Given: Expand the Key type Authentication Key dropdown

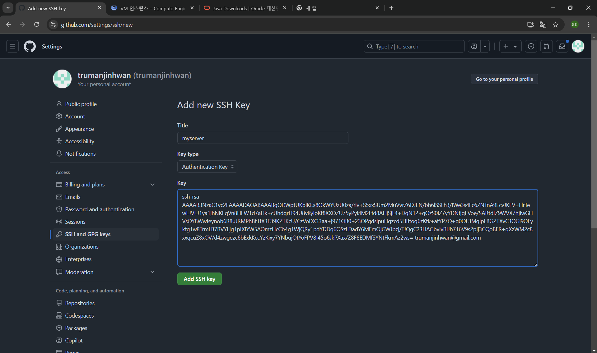Looking at the screenshot, I should pyautogui.click(x=207, y=167).
